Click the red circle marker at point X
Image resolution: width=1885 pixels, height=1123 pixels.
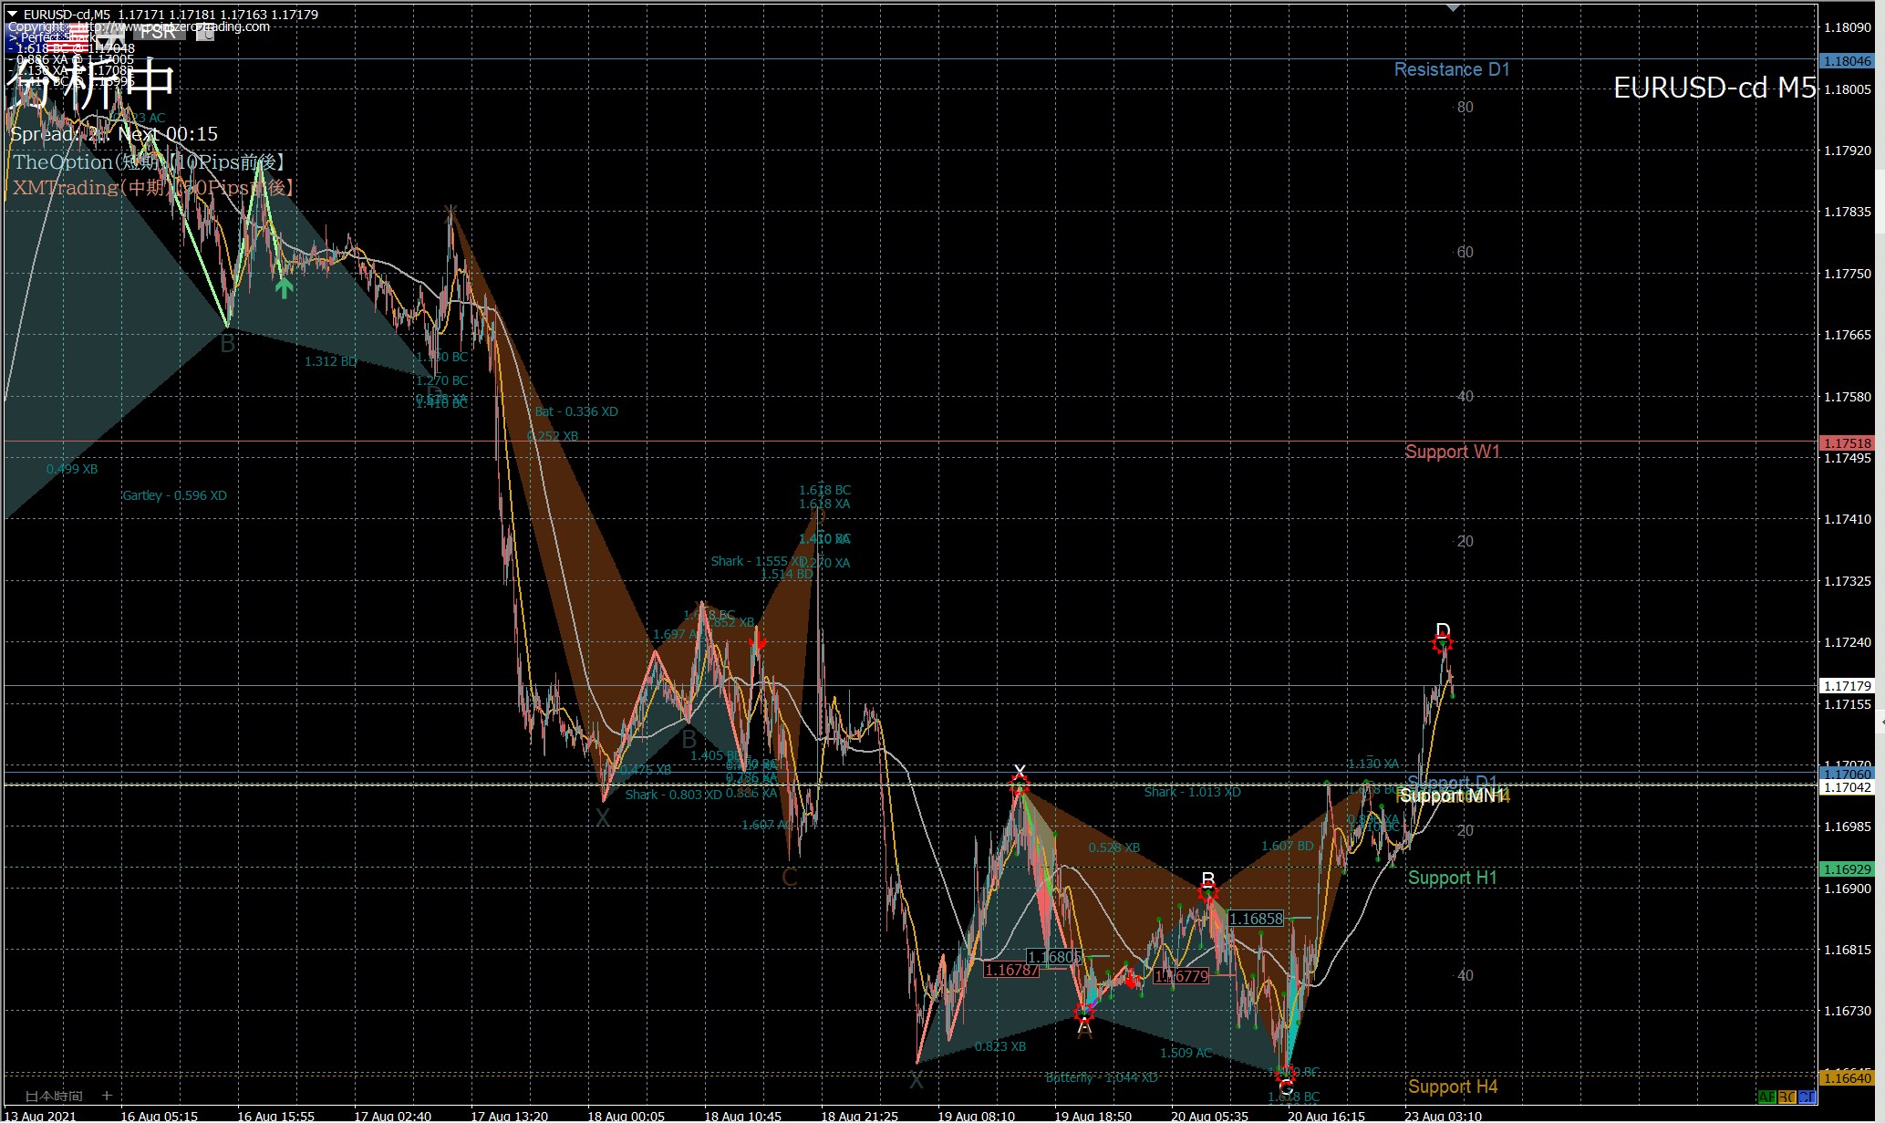point(1020,784)
